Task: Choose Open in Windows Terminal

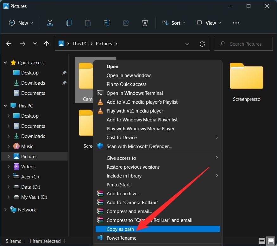Action: coord(135,93)
